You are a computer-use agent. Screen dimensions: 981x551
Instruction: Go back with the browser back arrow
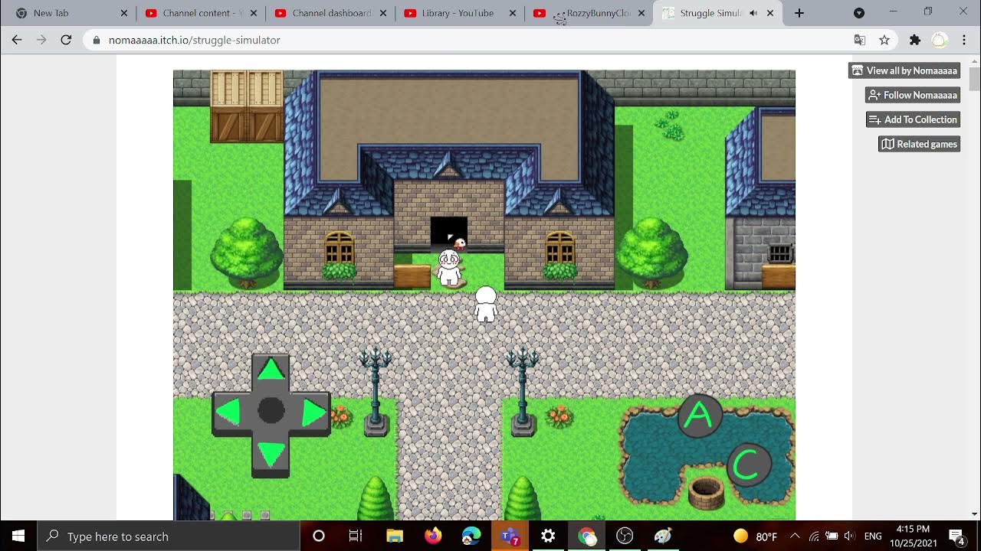(17, 40)
